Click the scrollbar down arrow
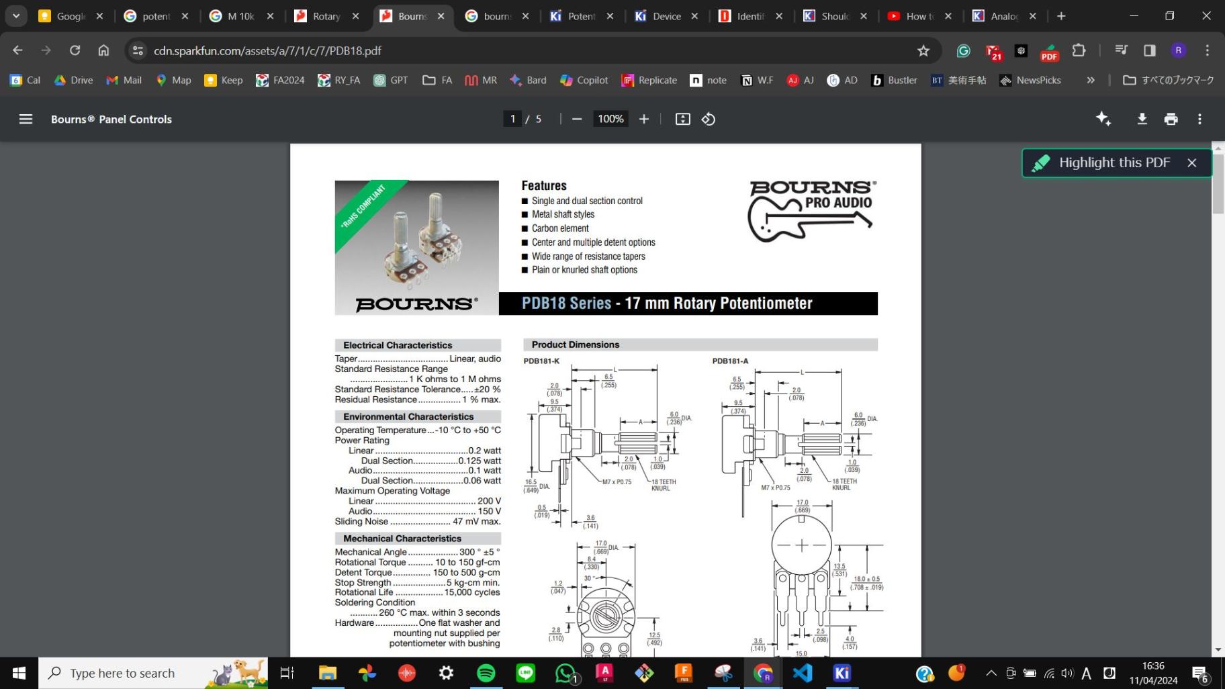The height and width of the screenshot is (689, 1225). [1218, 650]
